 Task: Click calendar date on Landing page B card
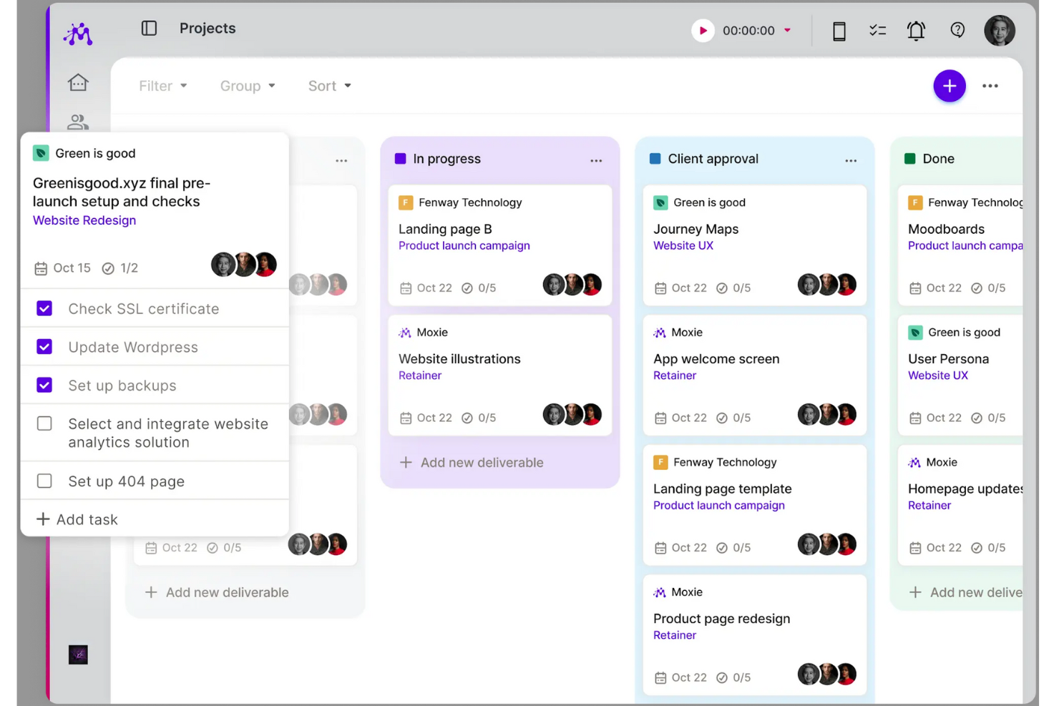coord(426,288)
